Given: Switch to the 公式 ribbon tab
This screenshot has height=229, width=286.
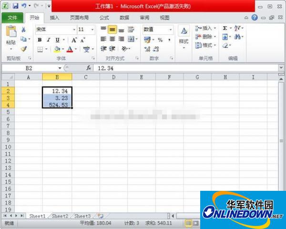Looking at the screenshot, I should click(x=104, y=18).
